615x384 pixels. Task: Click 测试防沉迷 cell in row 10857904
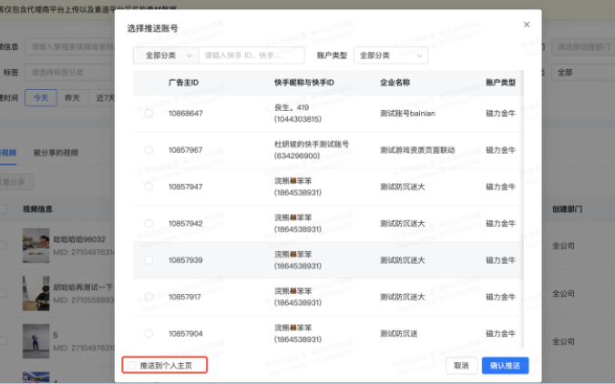click(x=398, y=334)
